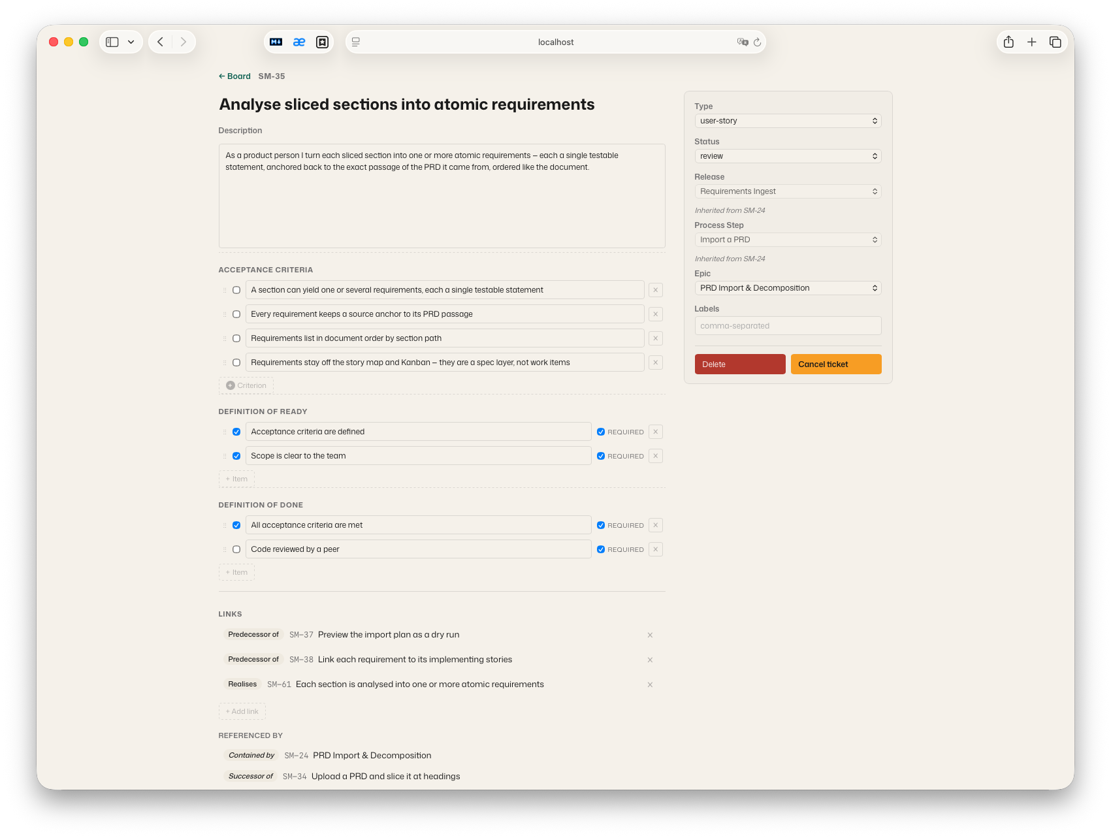Image resolution: width=1111 pixels, height=838 pixels.
Task: Click the Labels comma-separated input field
Action: tap(788, 326)
